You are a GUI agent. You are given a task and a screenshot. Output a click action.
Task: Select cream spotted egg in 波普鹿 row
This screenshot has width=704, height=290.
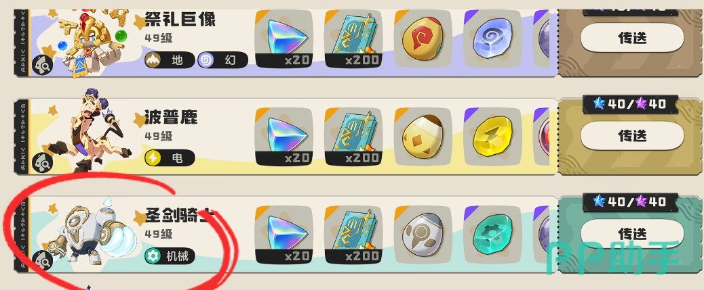(423, 137)
